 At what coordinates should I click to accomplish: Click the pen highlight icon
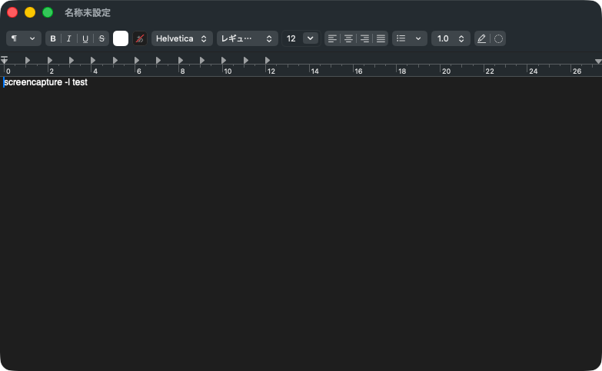(x=482, y=38)
